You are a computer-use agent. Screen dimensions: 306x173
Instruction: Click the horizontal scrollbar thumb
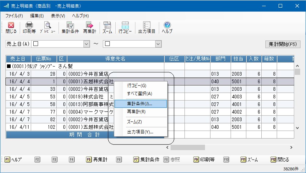187,147
